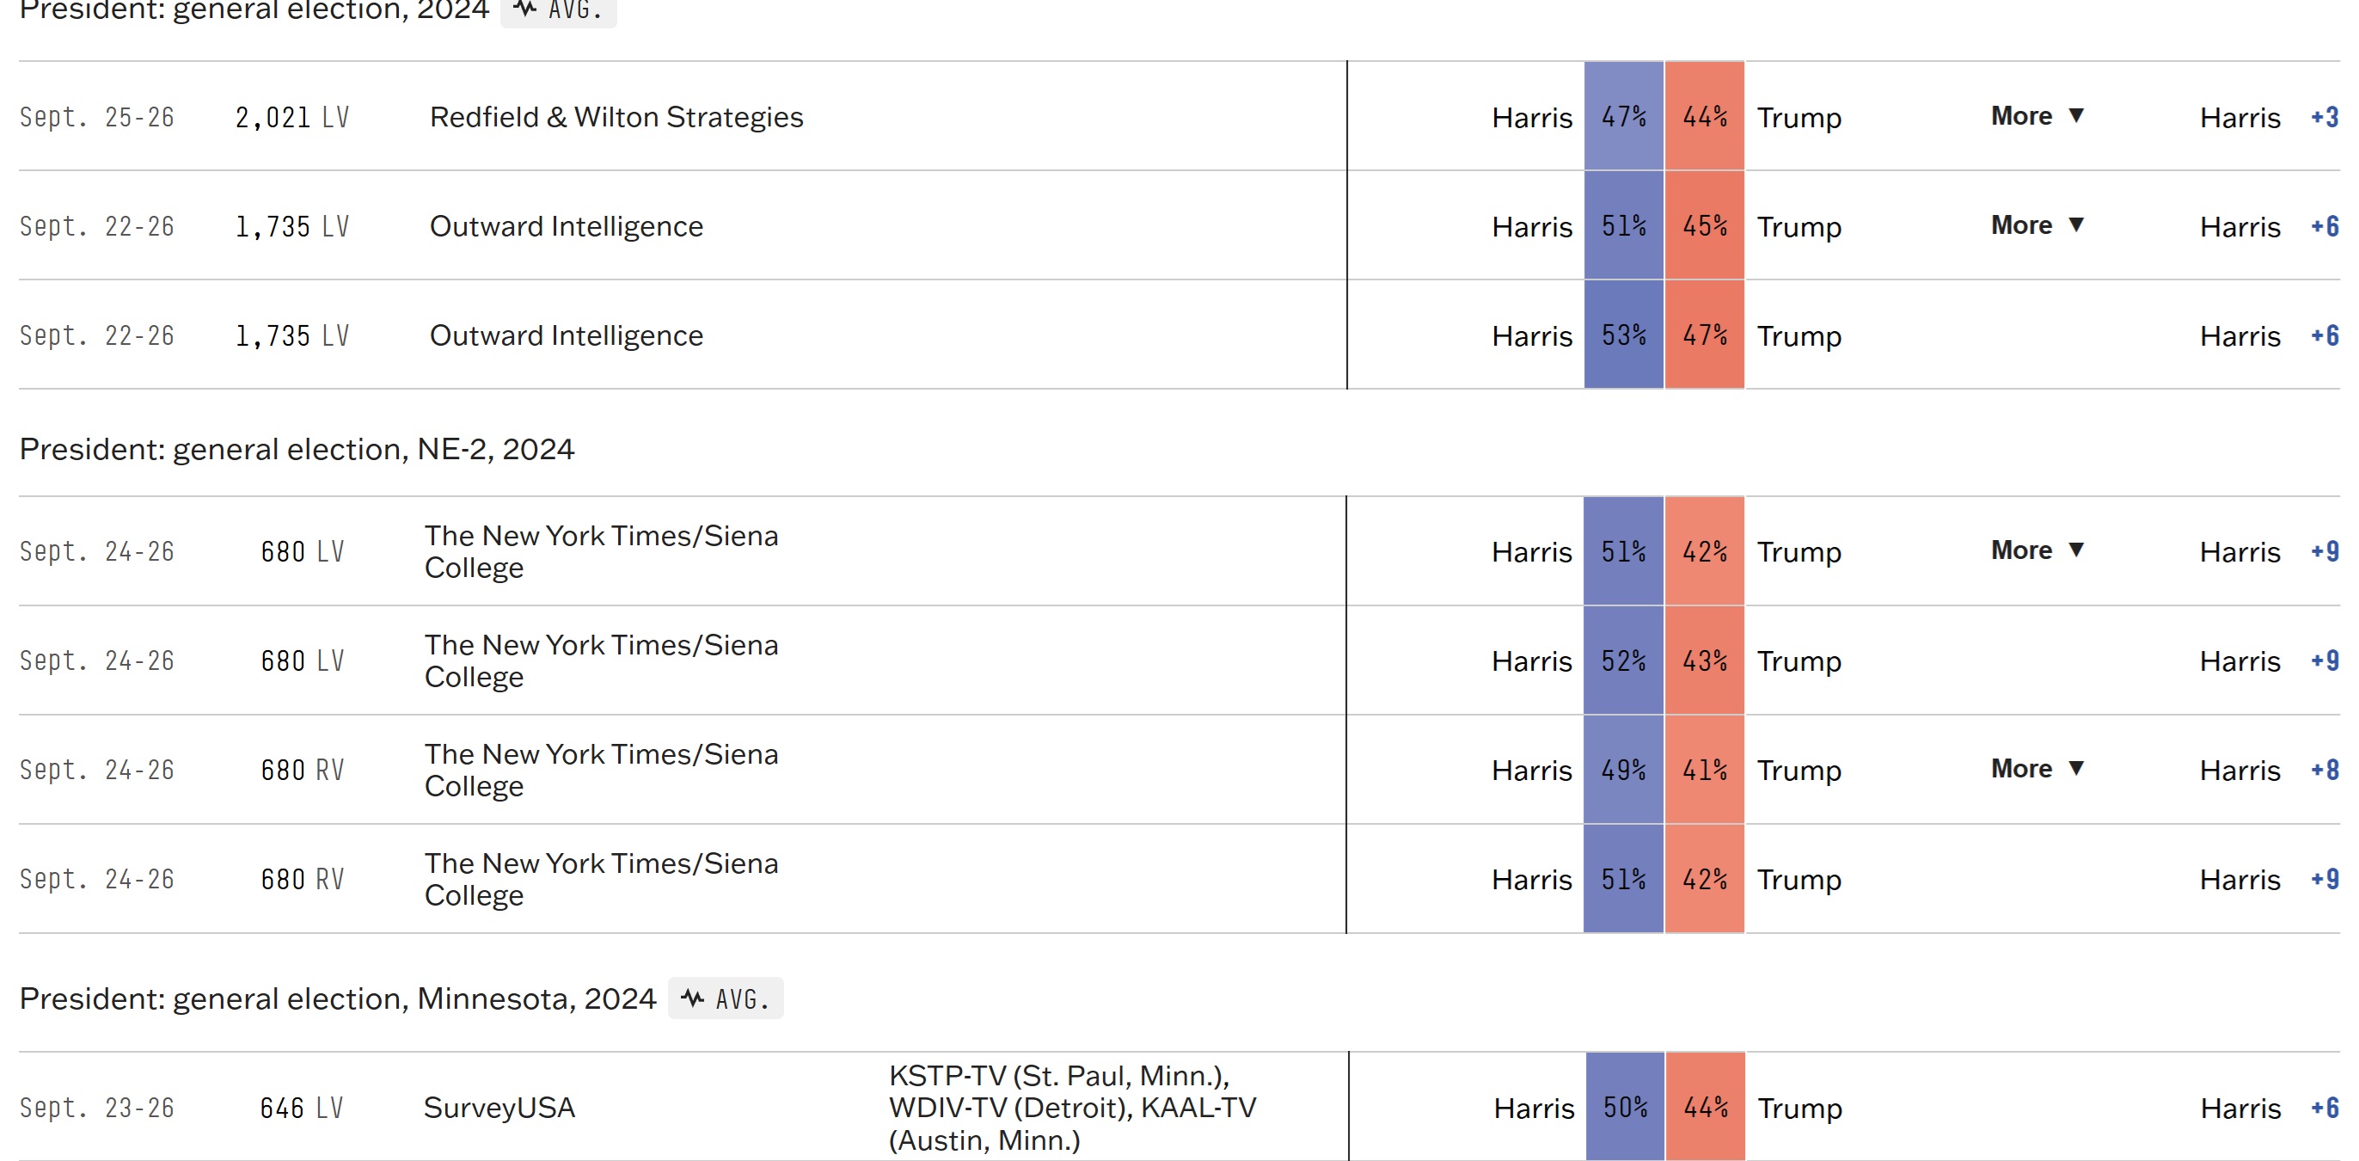
Task: Click the Trump 47% red bar
Action: (1704, 335)
